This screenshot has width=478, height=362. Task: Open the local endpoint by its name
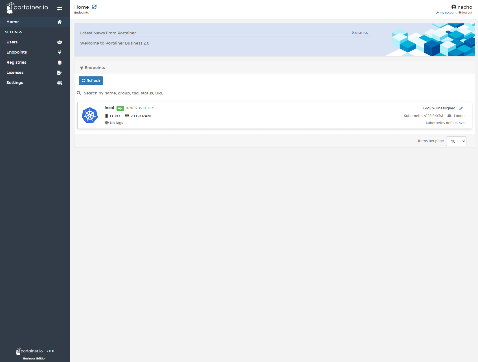(x=109, y=108)
